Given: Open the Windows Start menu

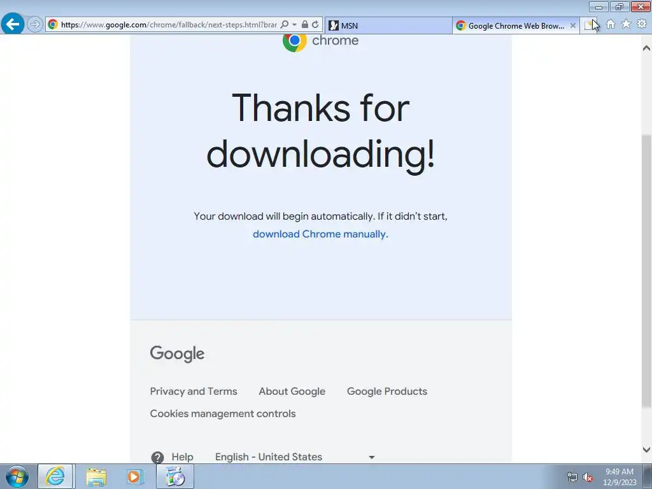Looking at the screenshot, I should pyautogui.click(x=17, y=476).
